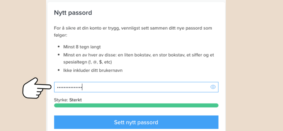The image size is (283, 131).
Task: Show the password with the eye icon
Action: tap(213, 87)
